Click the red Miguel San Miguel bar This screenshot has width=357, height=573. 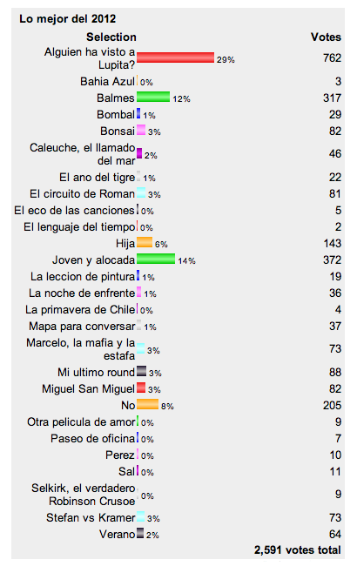tap(141, 388)
